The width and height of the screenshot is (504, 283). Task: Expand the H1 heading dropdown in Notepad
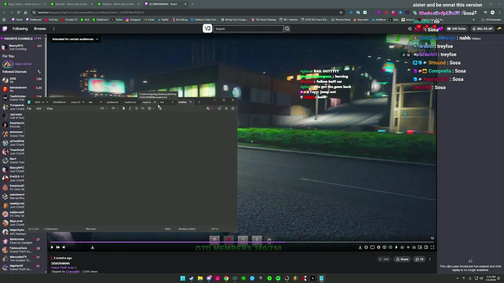pos(104,108)
